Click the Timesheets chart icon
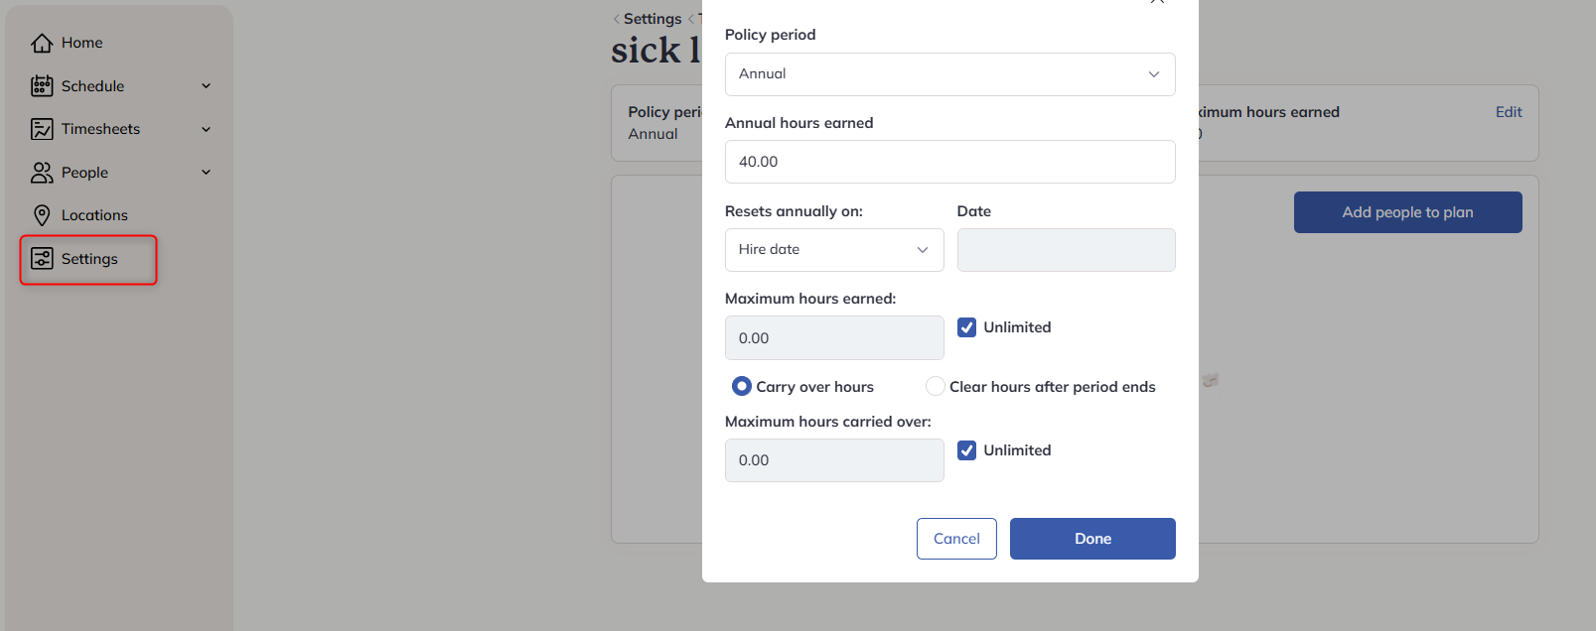The image size is (1596, 631). pyautogui.click(x=42, y=129)
